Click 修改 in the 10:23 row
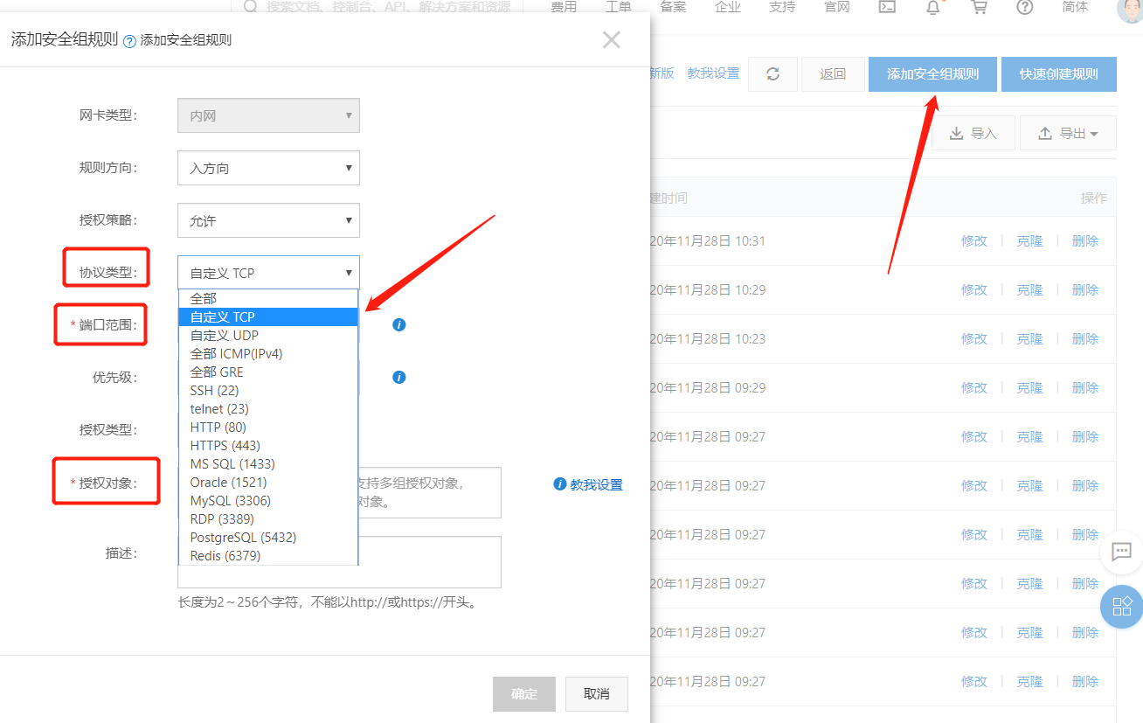This screenshot has height=723, width=1143. pos(974,338)
